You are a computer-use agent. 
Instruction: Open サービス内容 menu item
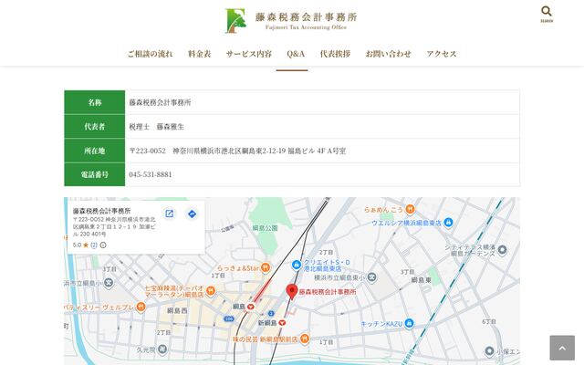[x=249, y=54]
